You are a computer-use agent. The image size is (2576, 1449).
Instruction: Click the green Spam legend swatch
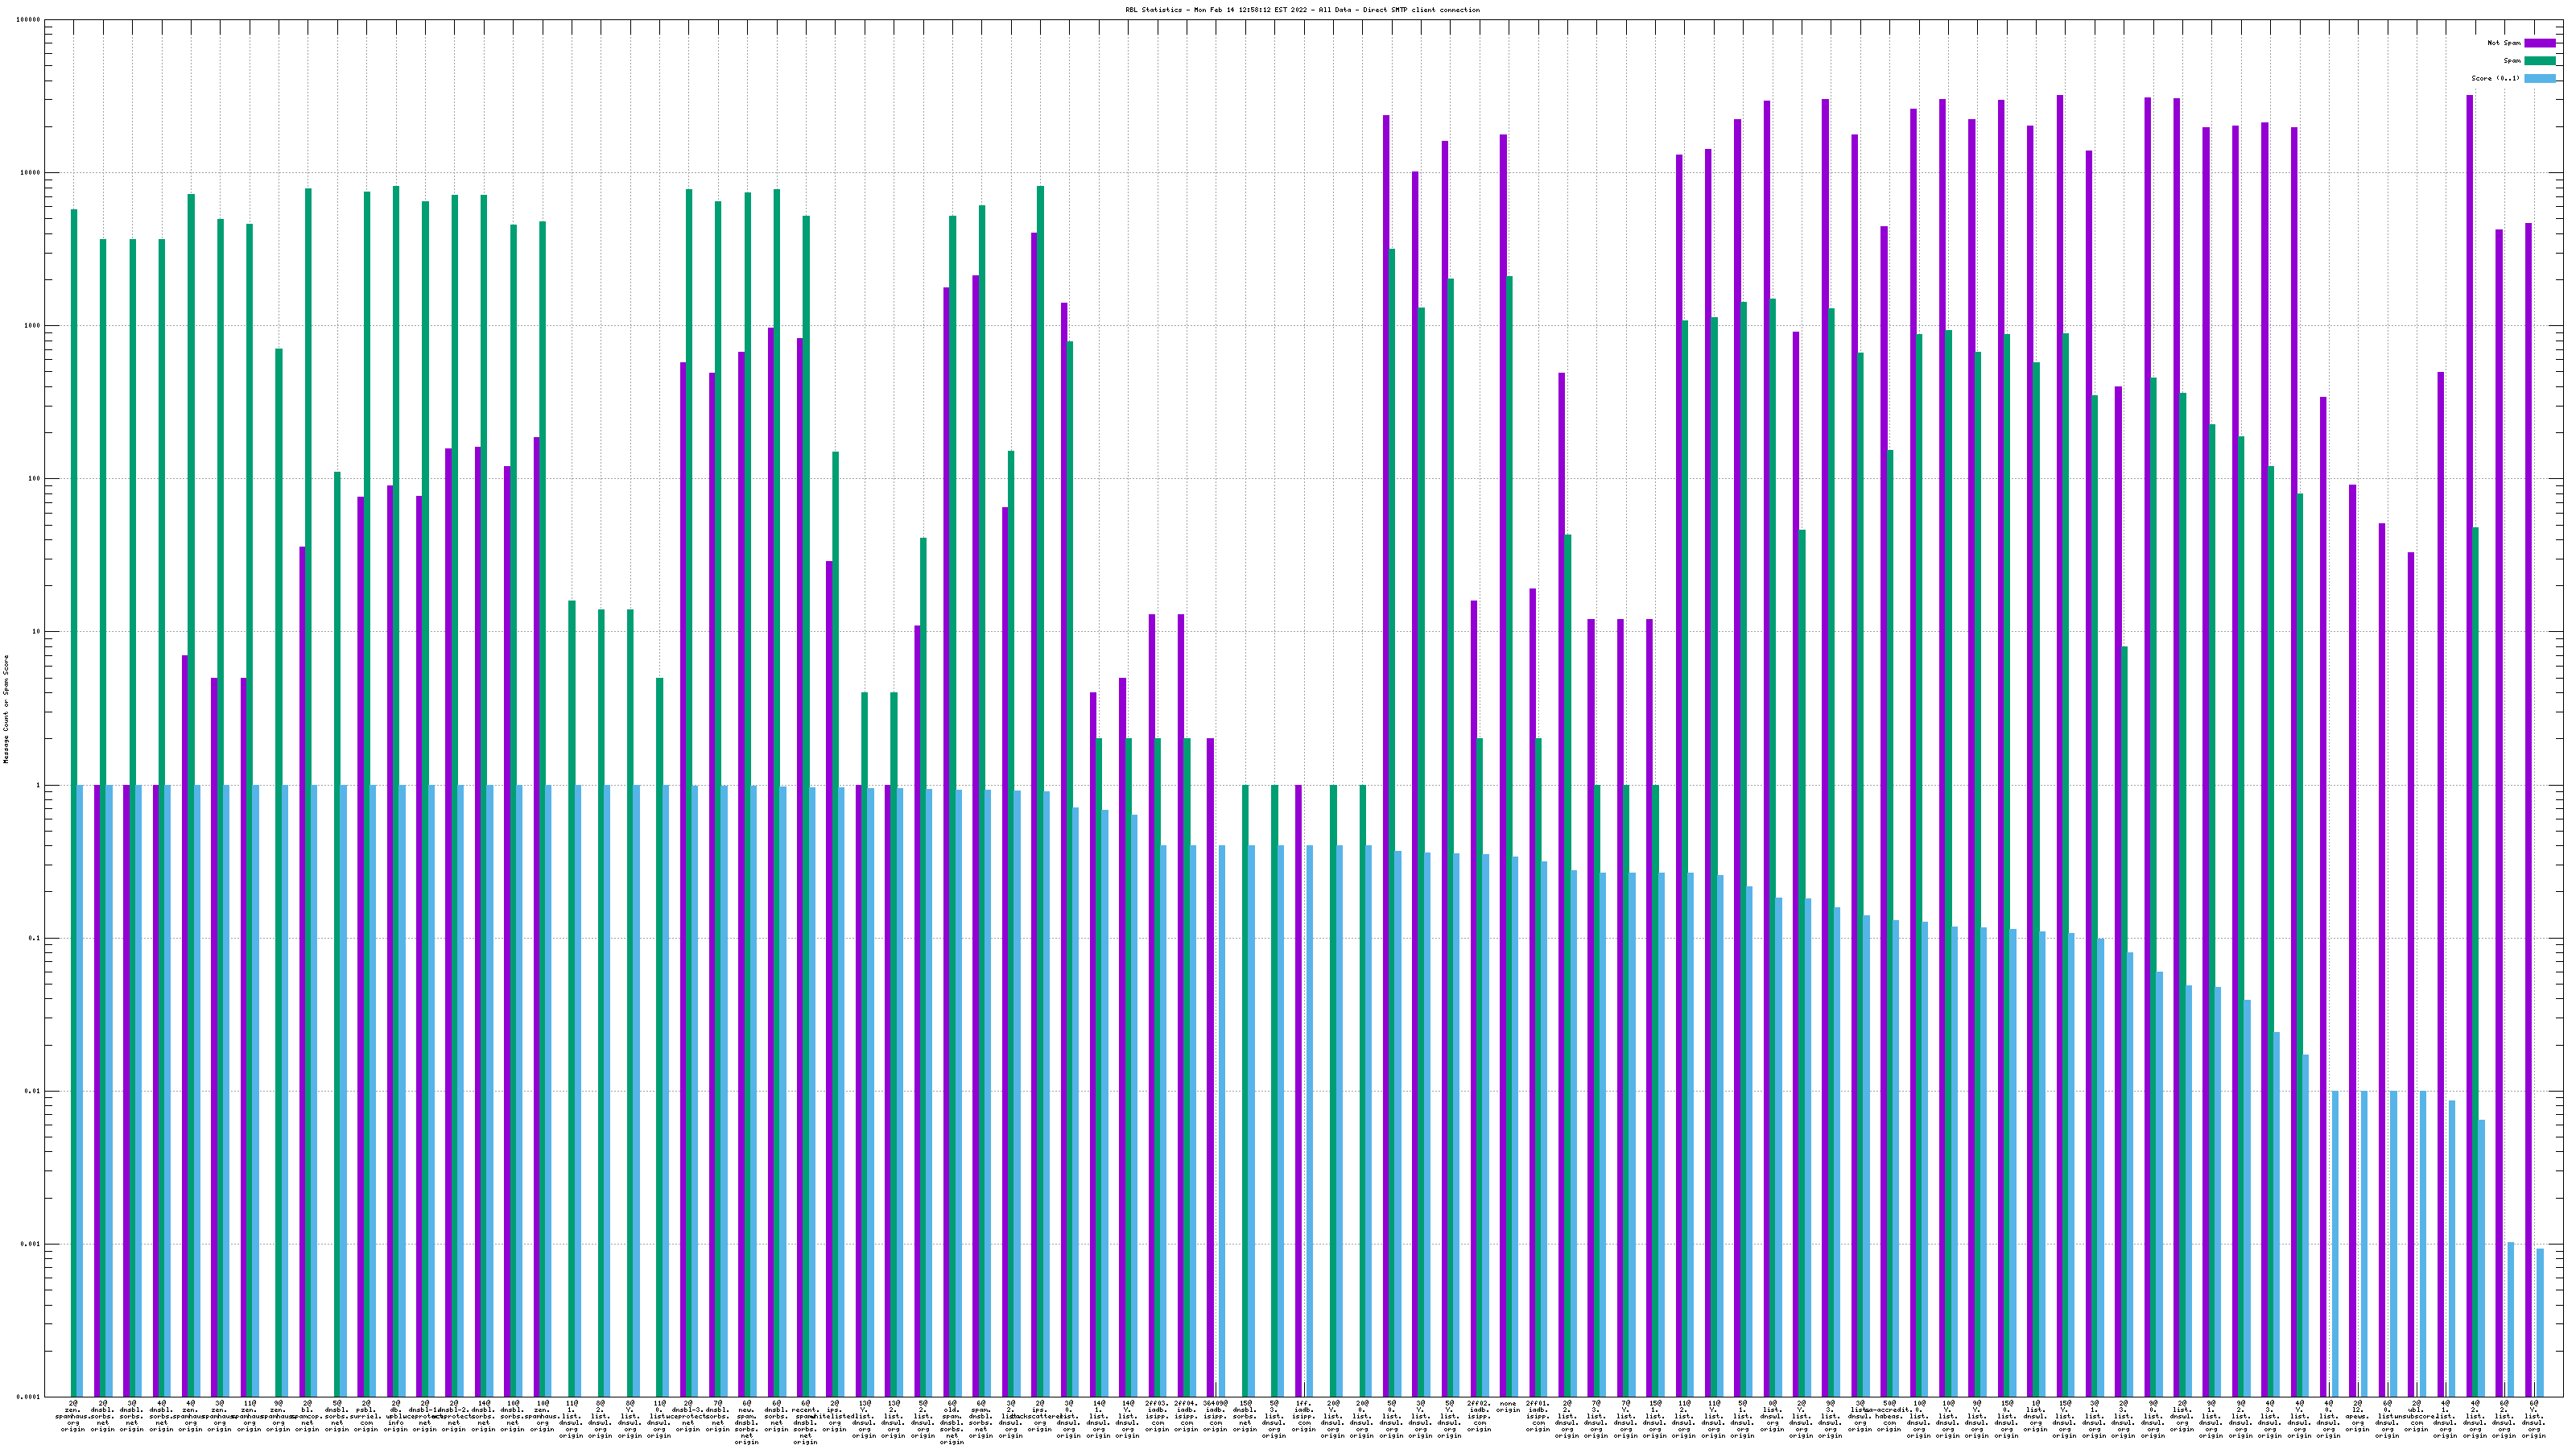2540,61
